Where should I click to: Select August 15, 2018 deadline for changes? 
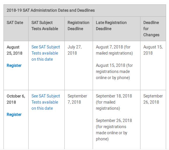click(x=153, y=50)
